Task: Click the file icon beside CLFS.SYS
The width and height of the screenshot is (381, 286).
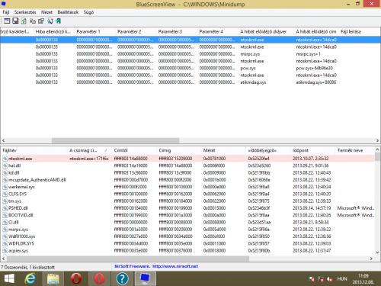Action: tap(5, 194)
